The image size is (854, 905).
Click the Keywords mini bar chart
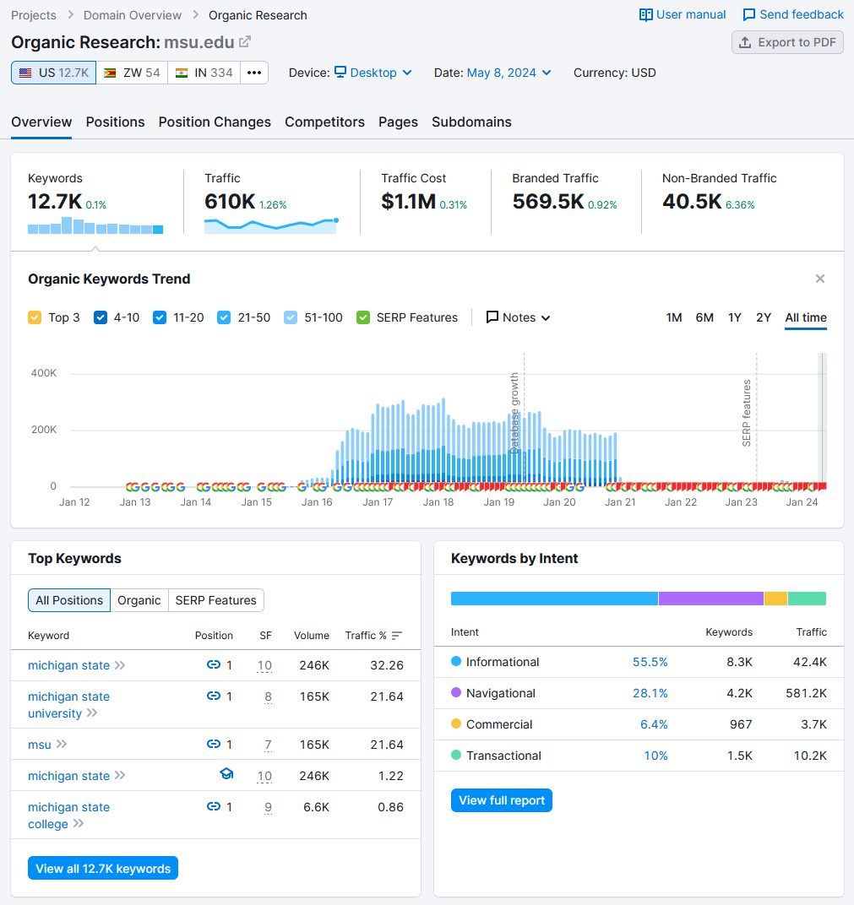[95, 225]
